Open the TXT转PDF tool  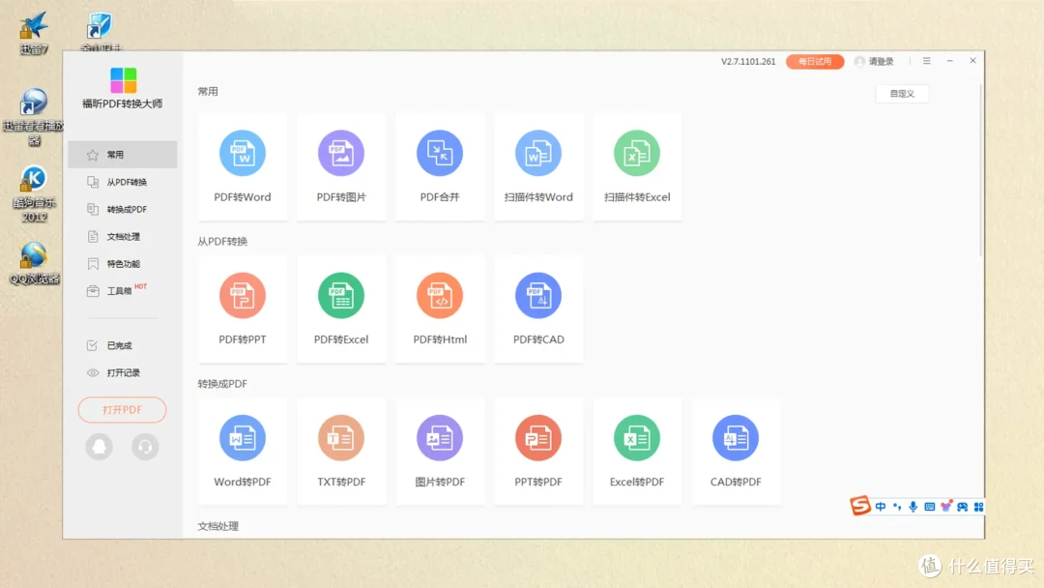coord(341,452)
